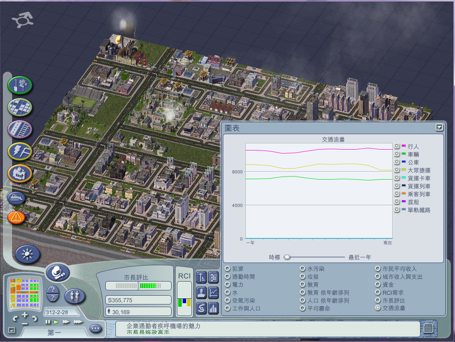Open the graphs panel (line chart icon)

pos(213,293)
